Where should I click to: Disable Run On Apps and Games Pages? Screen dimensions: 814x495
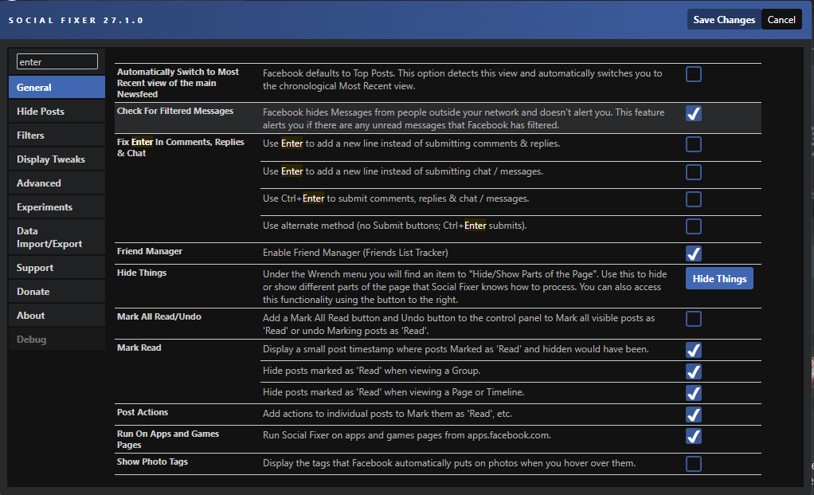pos(693,436)
